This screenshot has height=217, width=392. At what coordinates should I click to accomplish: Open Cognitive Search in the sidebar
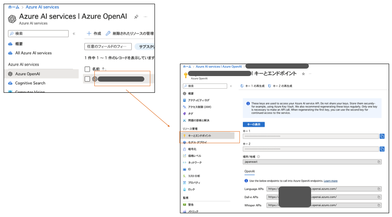coord(27,83)
